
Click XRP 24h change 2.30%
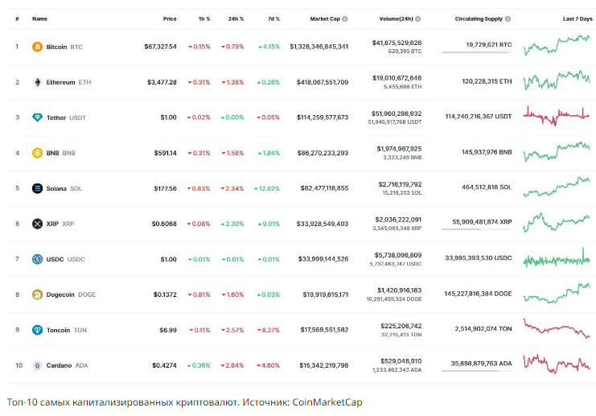click(x=232, y=224)
